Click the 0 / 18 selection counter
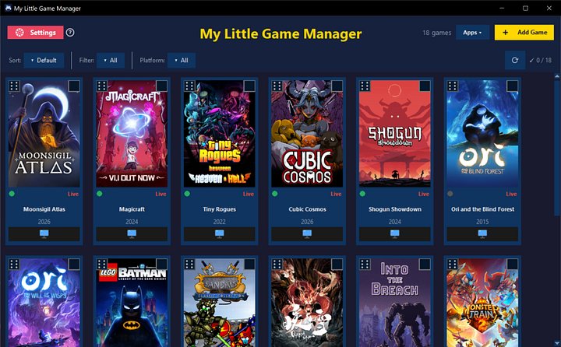561x347 pixels. 541,61
